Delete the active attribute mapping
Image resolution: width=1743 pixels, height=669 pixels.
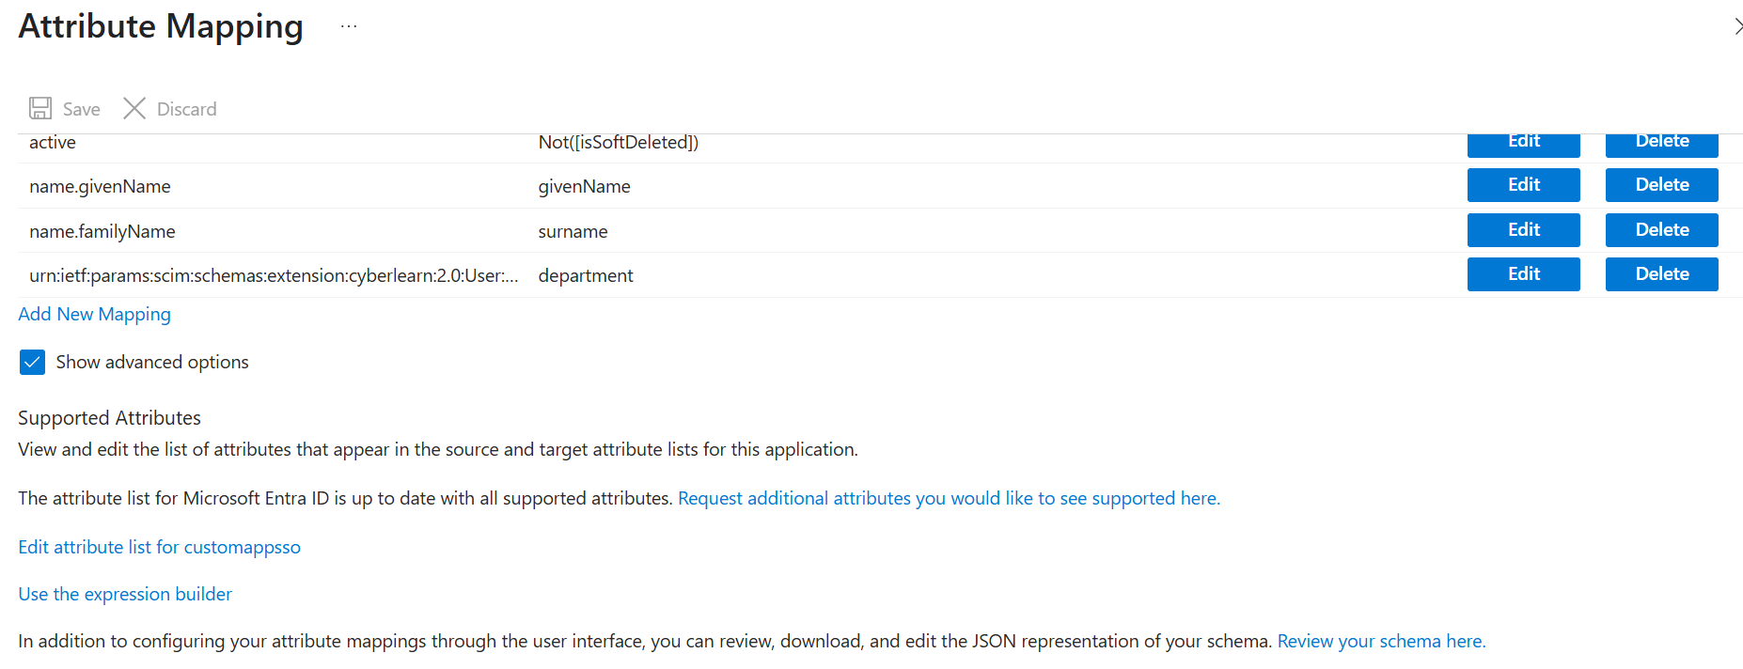[x=1661, y=145]
